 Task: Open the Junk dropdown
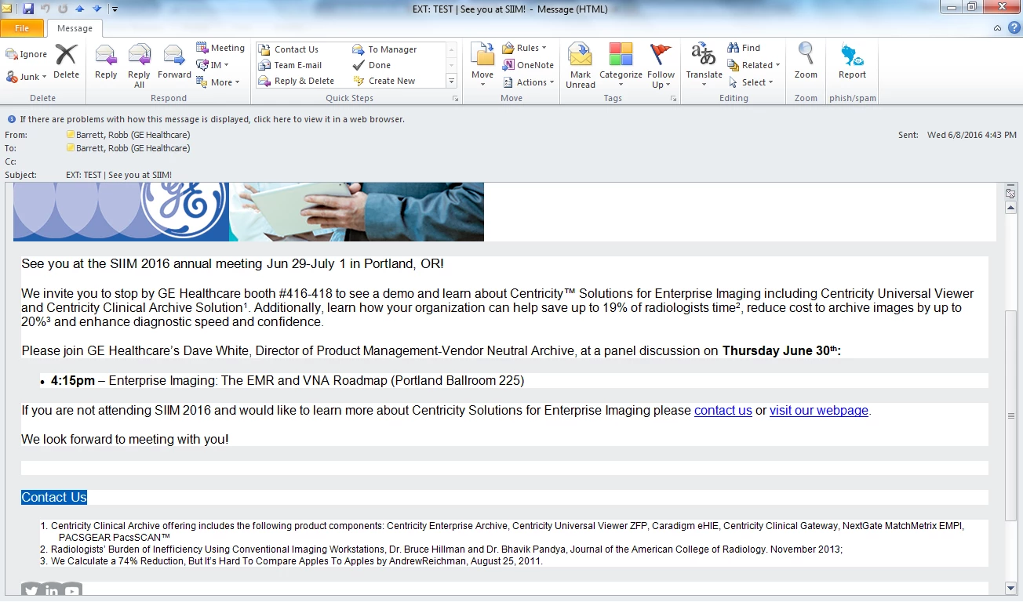pos(27,77)
